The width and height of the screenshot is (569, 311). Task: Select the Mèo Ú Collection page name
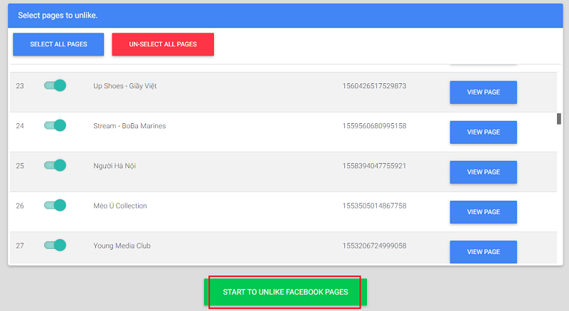pos(119,206)
